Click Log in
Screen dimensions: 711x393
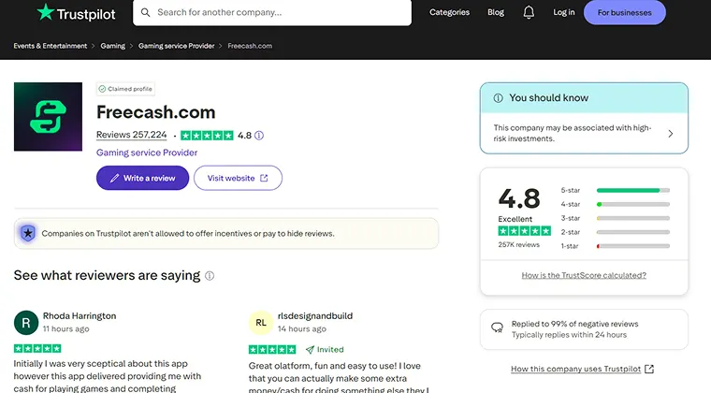563,12
